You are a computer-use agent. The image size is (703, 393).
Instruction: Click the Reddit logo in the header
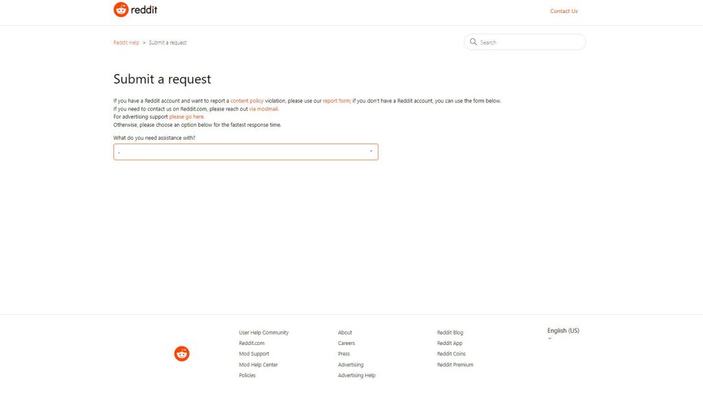135,10
